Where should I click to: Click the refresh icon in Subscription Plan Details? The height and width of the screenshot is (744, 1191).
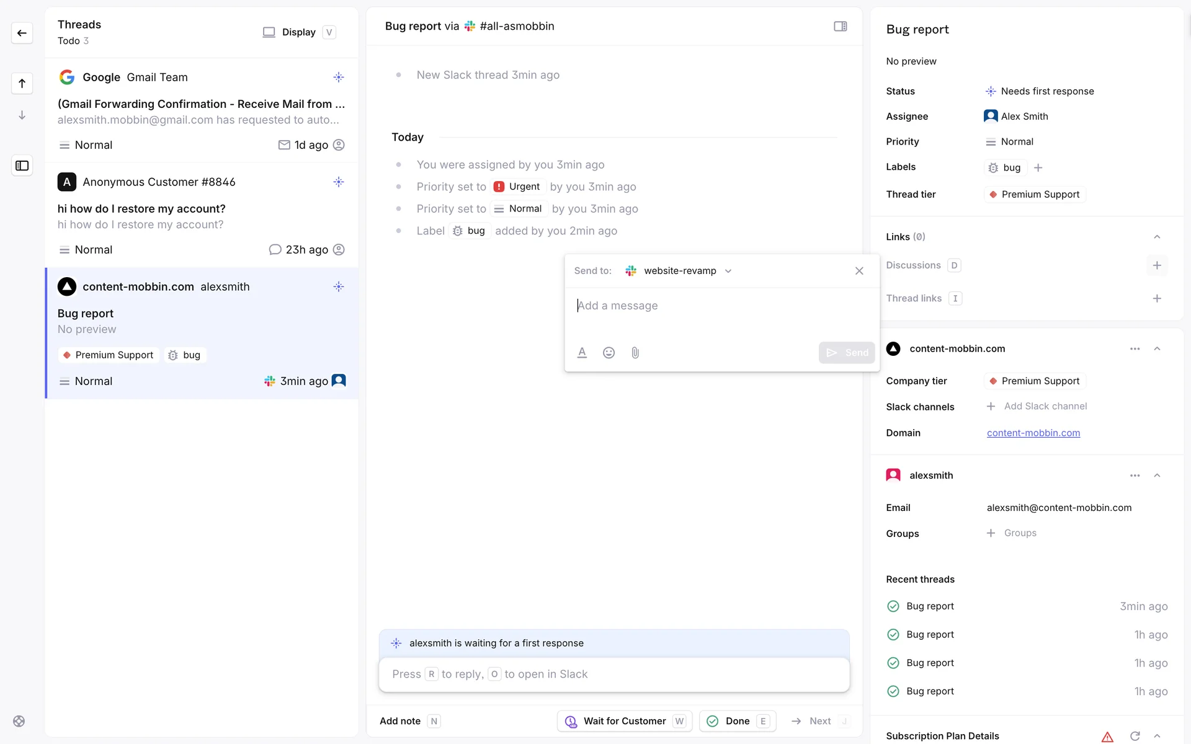[x=1135, y=736]
